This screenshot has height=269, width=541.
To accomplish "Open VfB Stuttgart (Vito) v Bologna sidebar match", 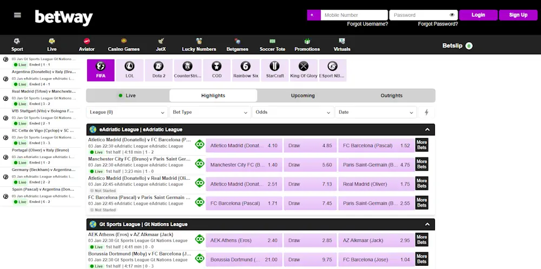I will pos(41,117).
